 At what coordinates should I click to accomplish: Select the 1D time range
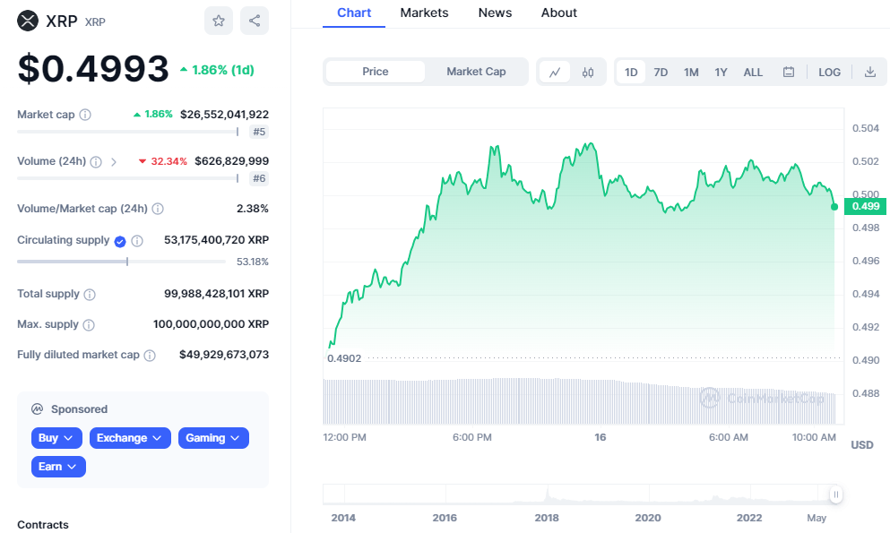point(631,72)
